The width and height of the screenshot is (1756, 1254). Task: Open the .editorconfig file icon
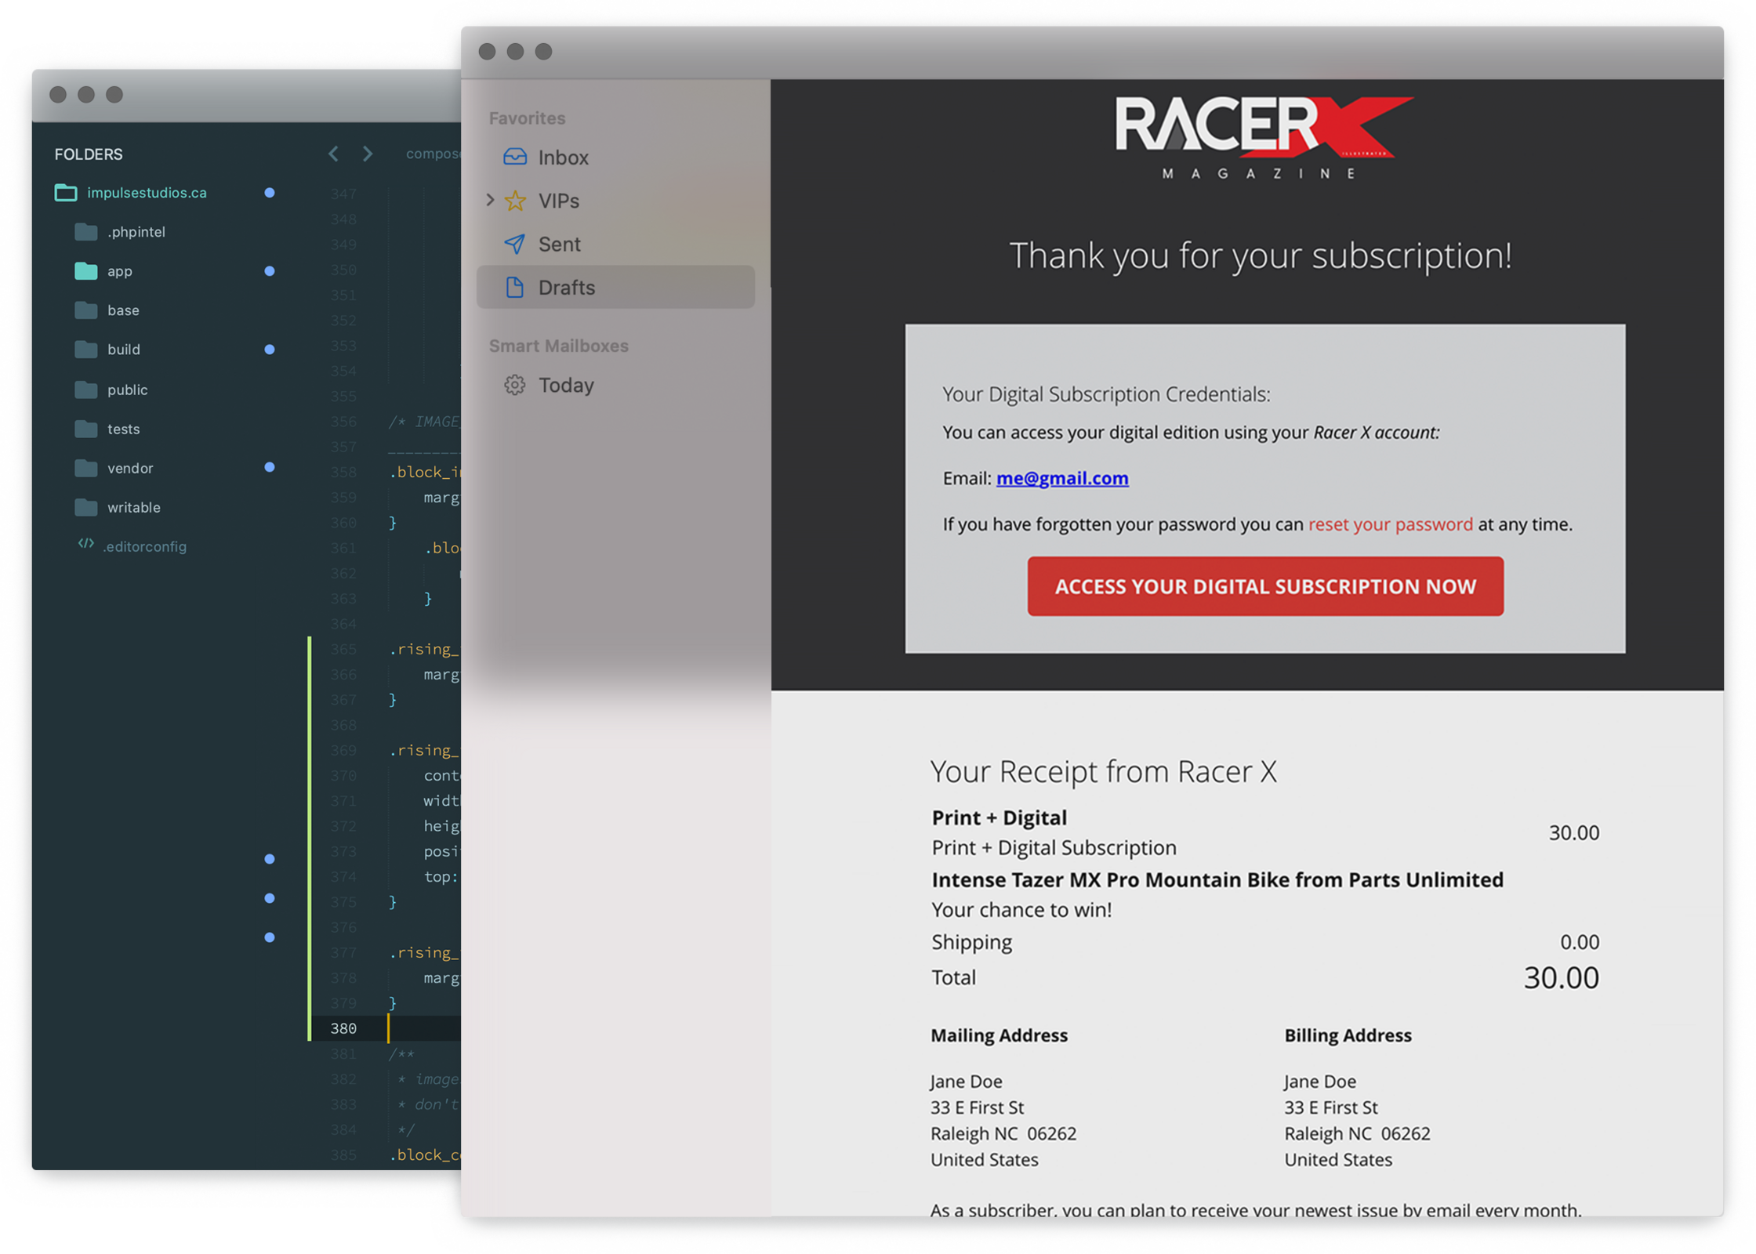click(85, 544)
